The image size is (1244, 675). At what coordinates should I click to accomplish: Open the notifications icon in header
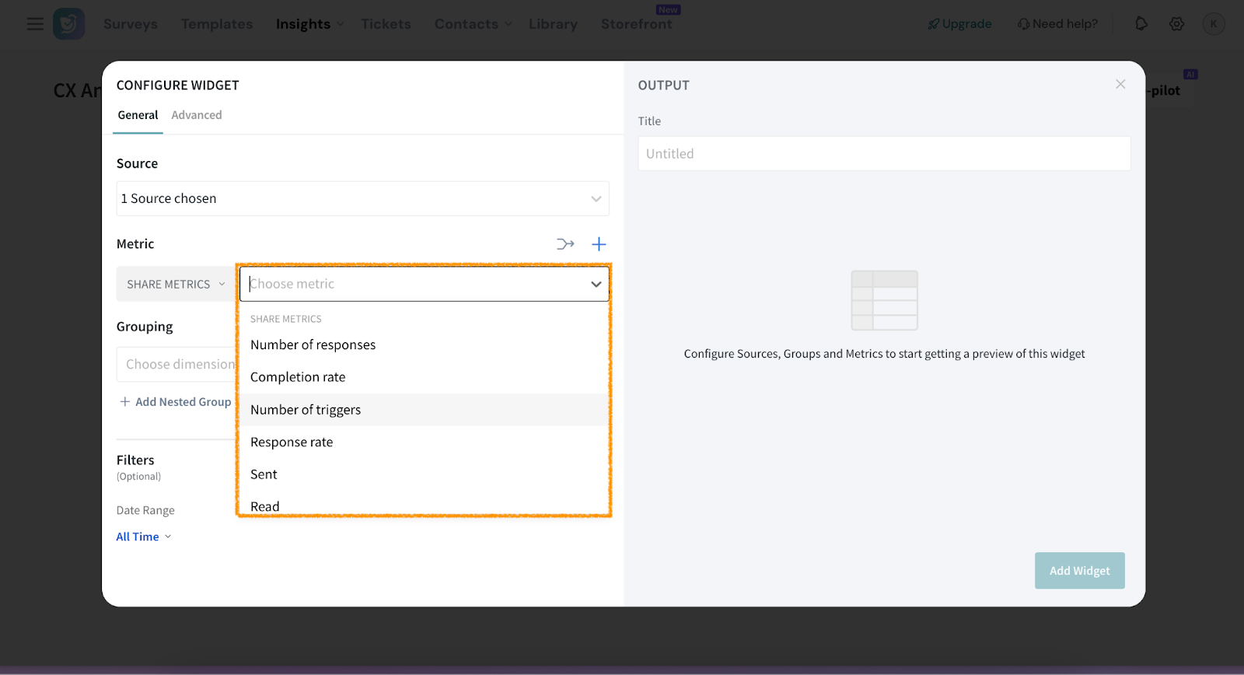coord(1141,24)
